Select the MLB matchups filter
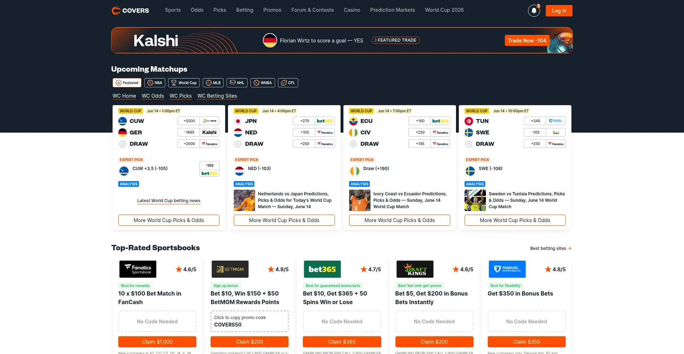This screenshot has height=354, width=684. (x=213, y=83)
